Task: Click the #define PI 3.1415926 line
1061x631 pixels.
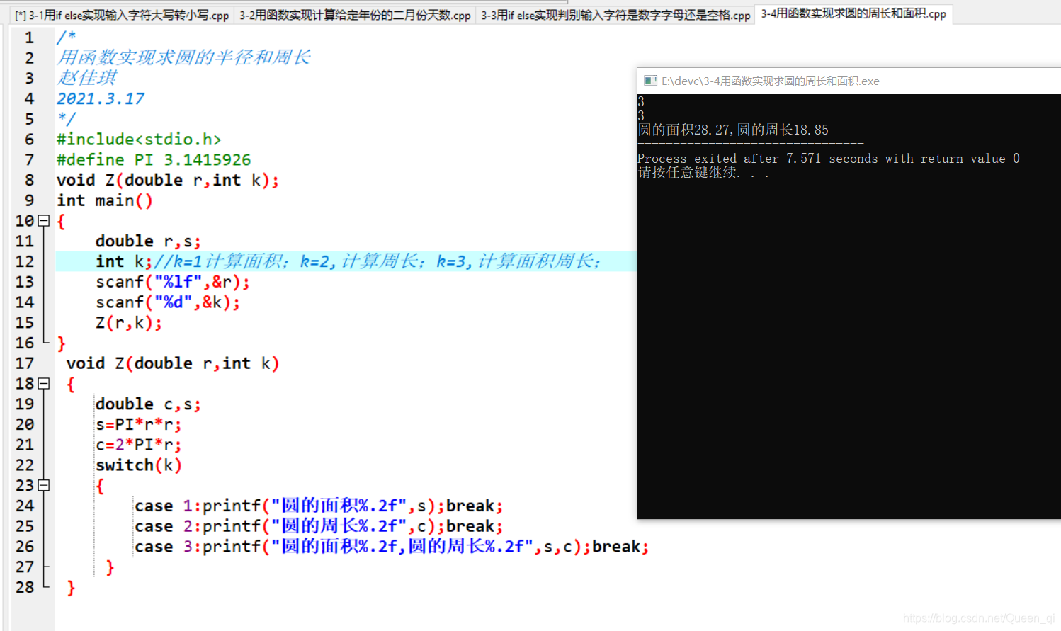Action: pos(154,160)
